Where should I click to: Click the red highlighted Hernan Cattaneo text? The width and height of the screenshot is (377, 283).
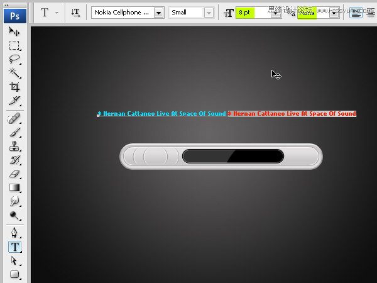pos(292,114)
